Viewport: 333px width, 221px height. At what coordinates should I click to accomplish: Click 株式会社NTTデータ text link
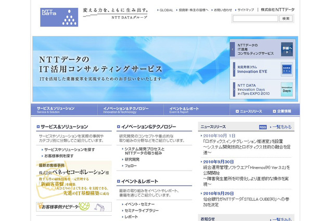pos(278,10)
